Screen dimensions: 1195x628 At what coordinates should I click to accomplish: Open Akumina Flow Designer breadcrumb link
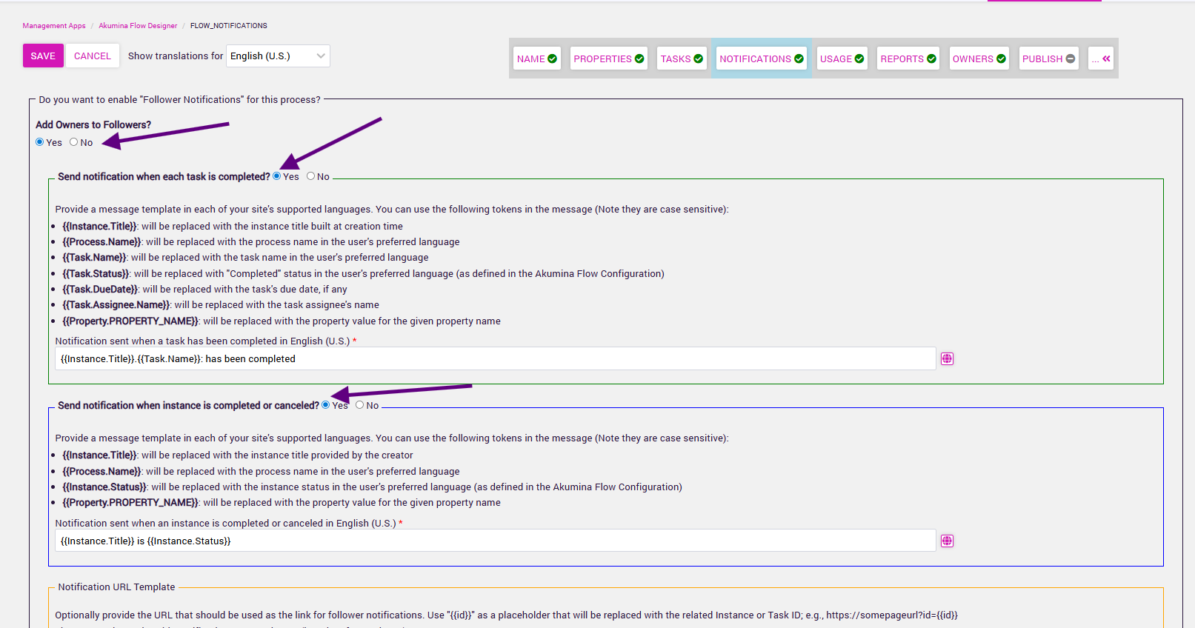pos(138,26)
